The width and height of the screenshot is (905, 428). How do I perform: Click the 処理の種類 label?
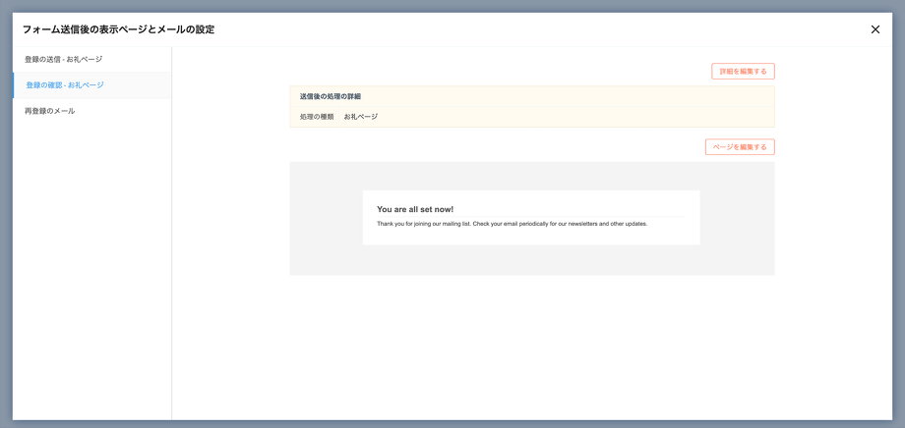tap(317, 117)
